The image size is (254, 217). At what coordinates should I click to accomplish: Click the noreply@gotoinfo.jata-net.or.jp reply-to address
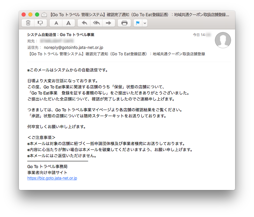click(73, 48)
